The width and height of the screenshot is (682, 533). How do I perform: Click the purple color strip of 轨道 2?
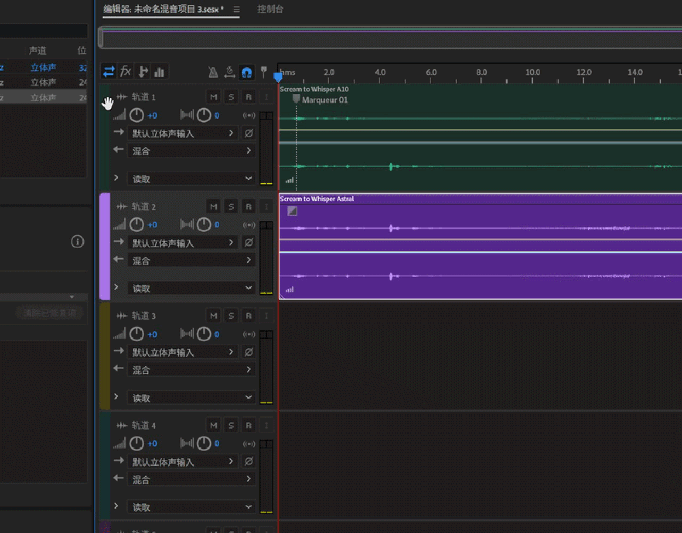105,247
